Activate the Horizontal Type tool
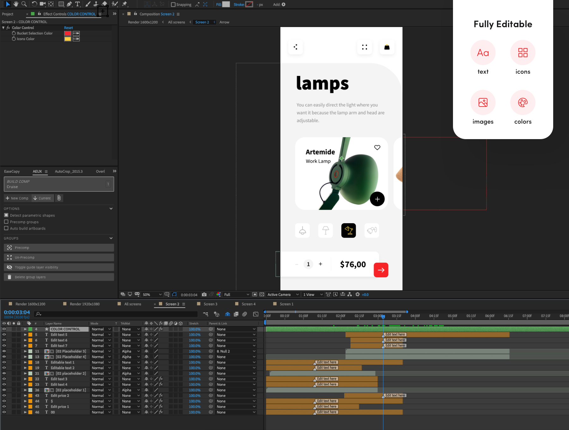The height and width of the screenshot is (430, 569). [77, 4]
